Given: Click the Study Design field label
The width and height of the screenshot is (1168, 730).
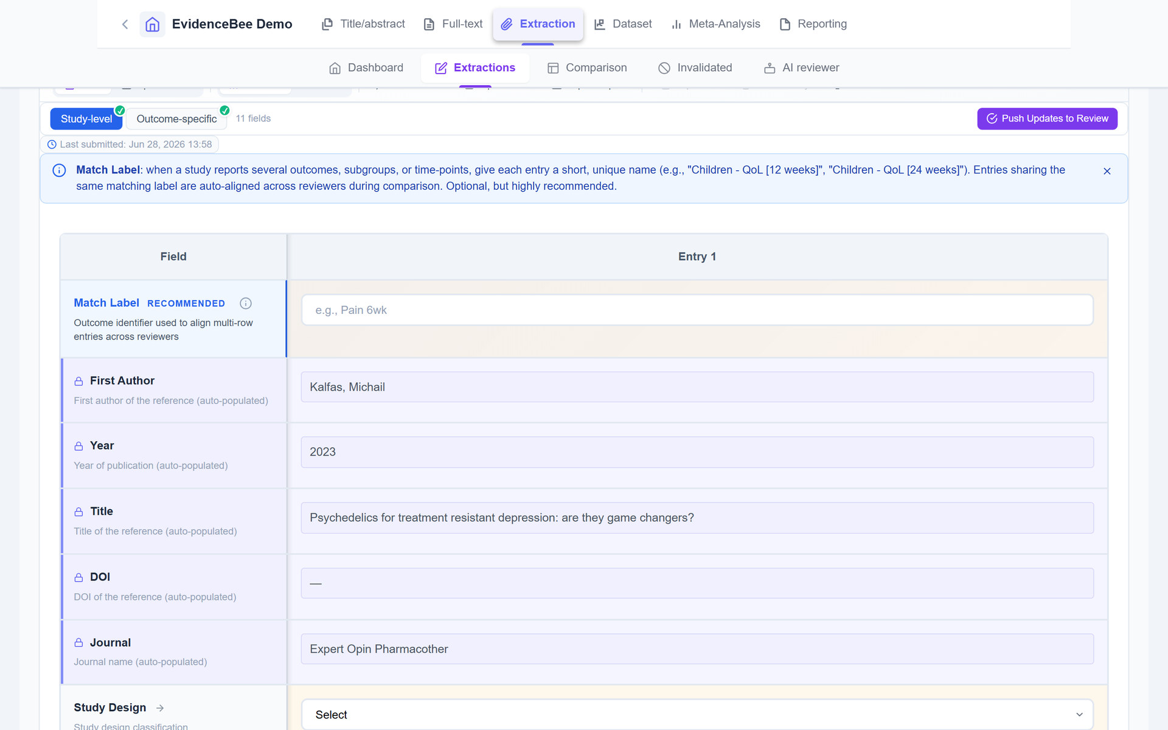Looking at the screenshot, I should click(x=110, y=707).
